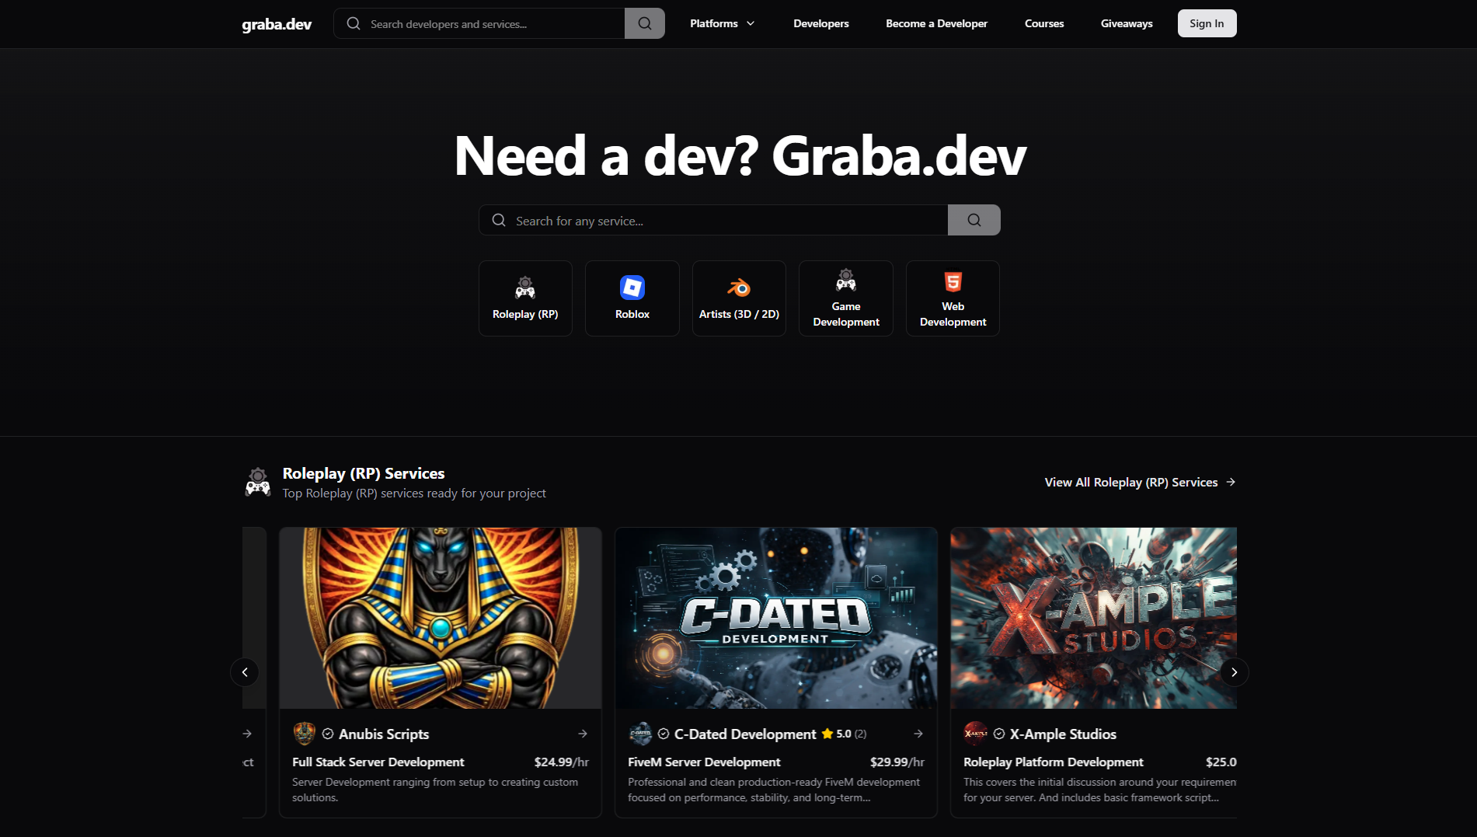The width and height of the screenshot is (1477, 837).
Task: Expand the Platforms dropdown menu
Action: [721, 23]
